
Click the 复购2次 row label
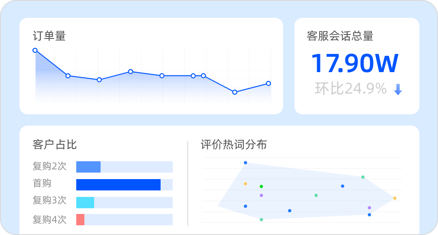pos(49,166)
